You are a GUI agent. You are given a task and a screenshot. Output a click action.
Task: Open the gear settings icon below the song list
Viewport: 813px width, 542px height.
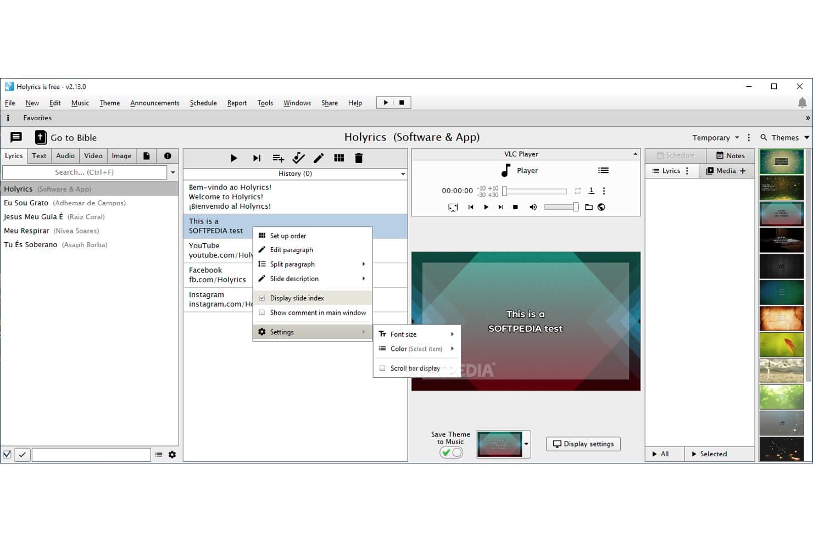(172, 455)
